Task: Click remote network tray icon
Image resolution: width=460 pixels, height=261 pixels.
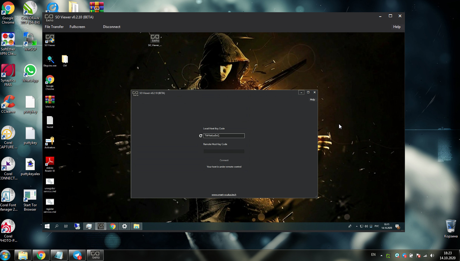Action: point(362,226)
